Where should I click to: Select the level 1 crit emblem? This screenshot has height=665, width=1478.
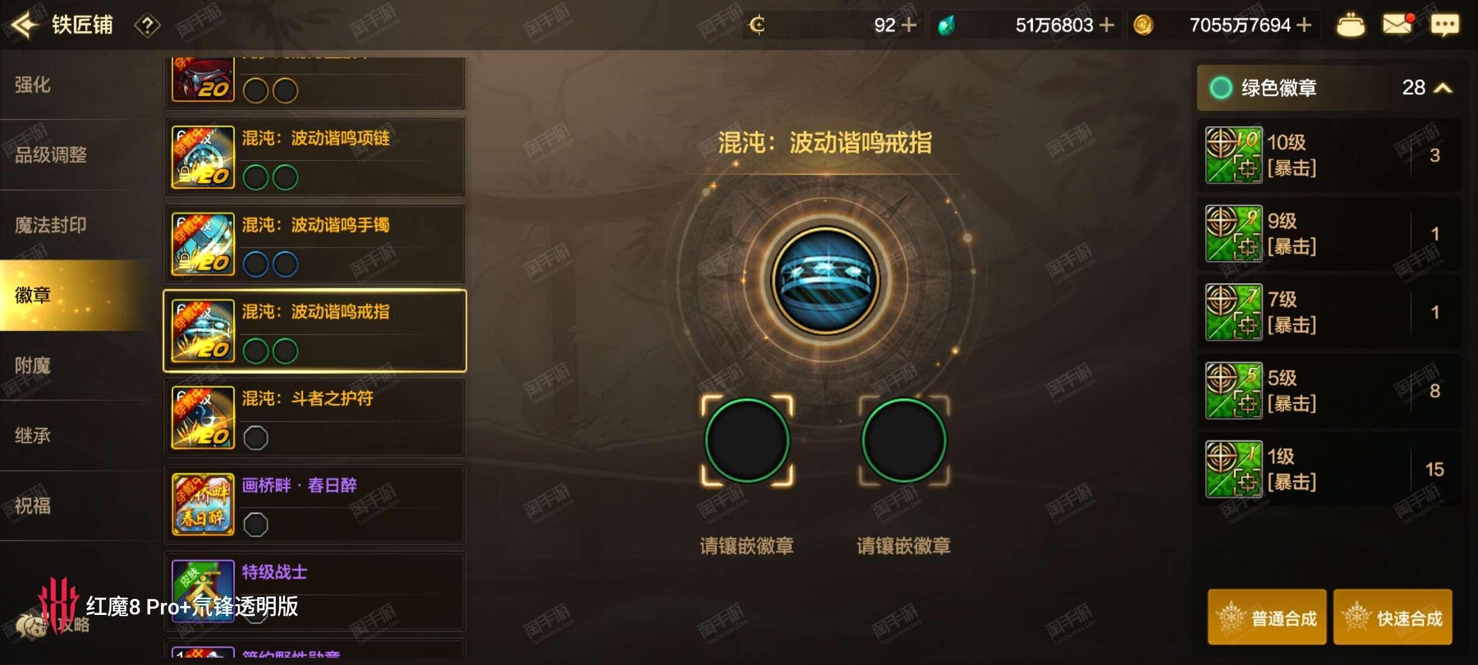(1329, 469)
